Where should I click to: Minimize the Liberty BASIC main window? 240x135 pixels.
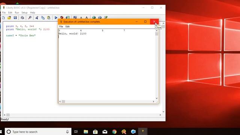coord(143,7)
